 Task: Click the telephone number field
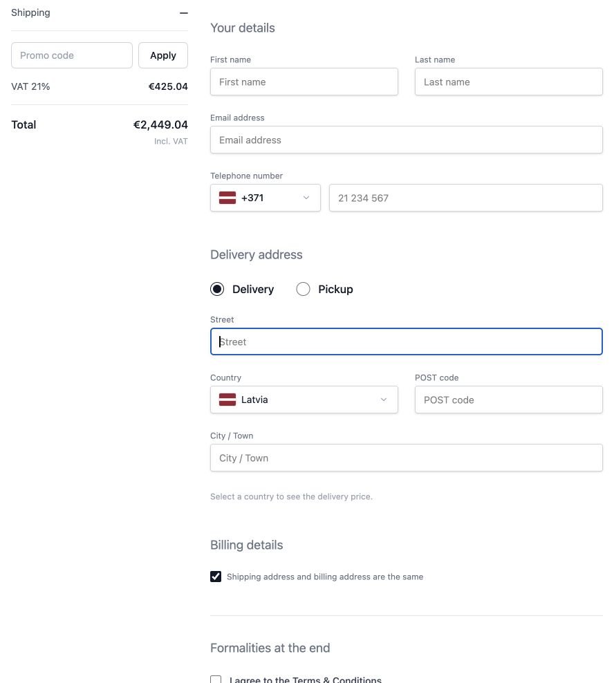(x=466, y=198)
